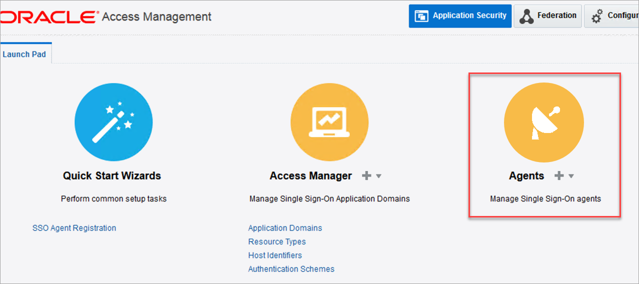Click the plus icon beside Agents

pos(559,176)
